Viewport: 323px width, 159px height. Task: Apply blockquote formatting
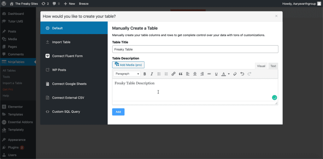[x=181, y=74]
